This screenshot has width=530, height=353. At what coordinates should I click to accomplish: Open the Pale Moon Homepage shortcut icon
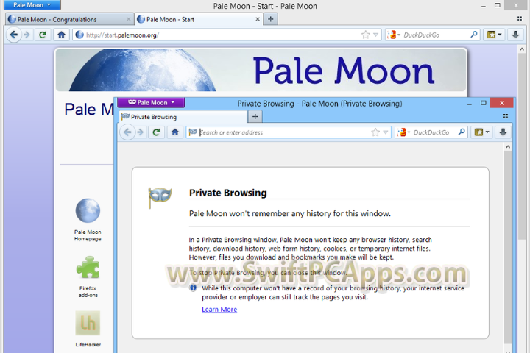point(88,210)
